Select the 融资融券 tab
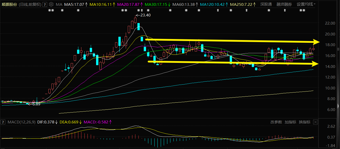The height and width of the screenshot is (149, 340). pyautogui.click(x=284, y=4)
